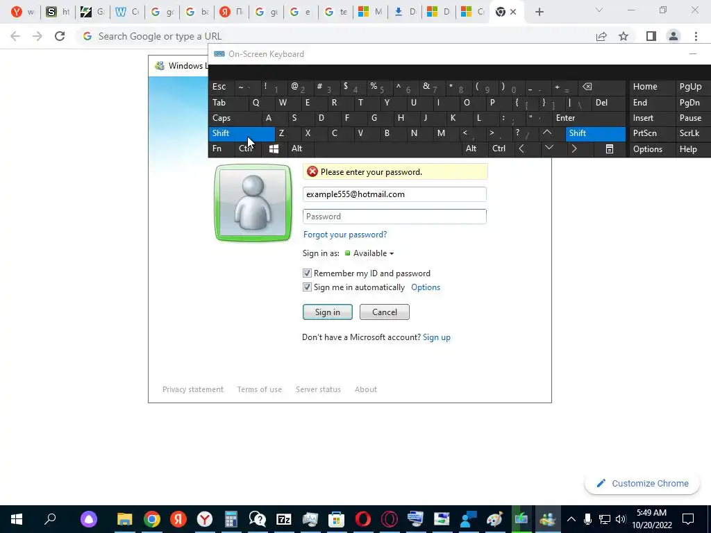
Task: Open the Server status link
Action: (x=318, y=389)
